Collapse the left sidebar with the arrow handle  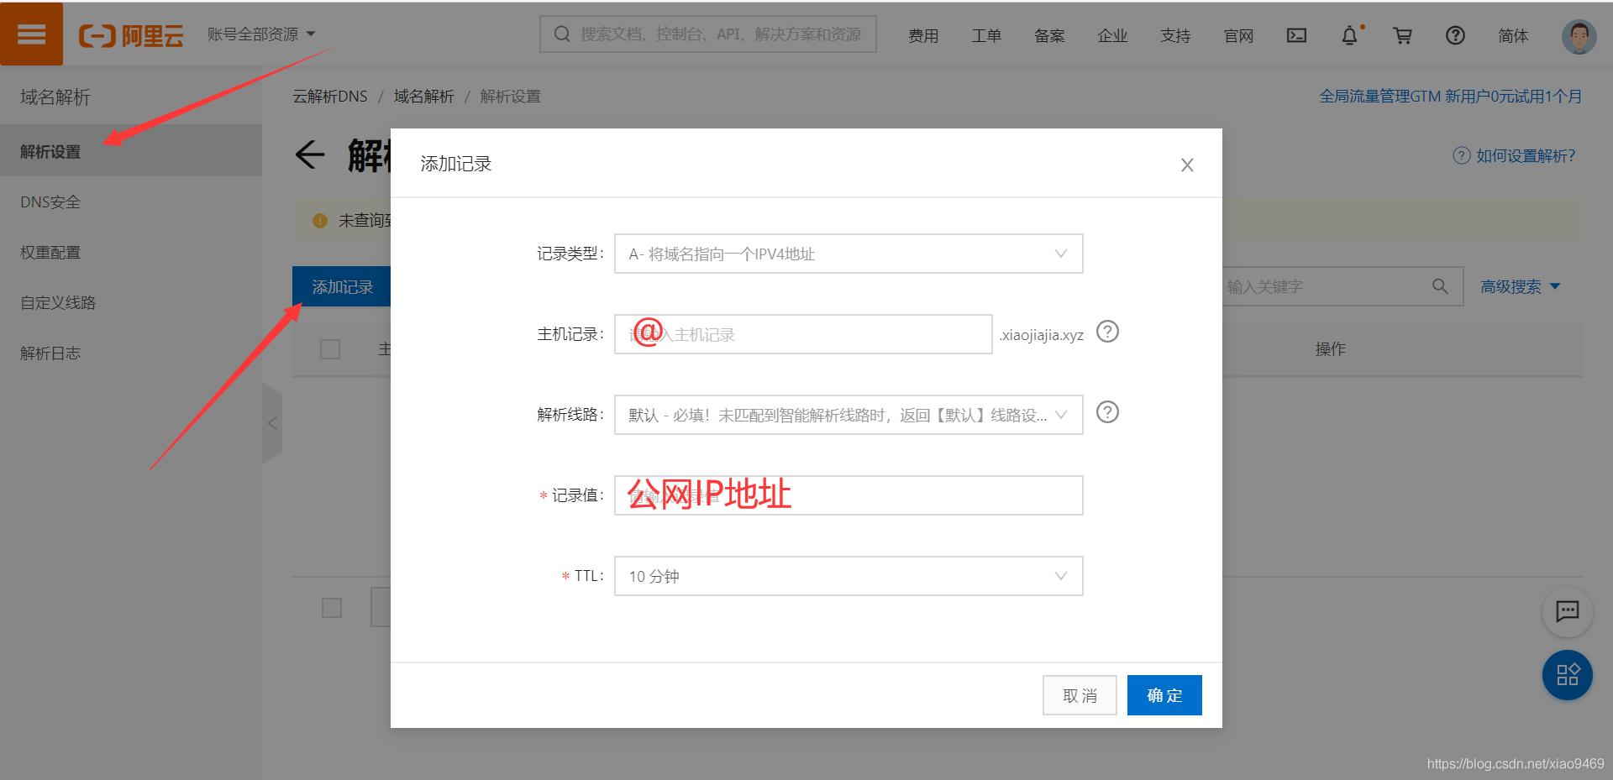[x=271, y=423]
